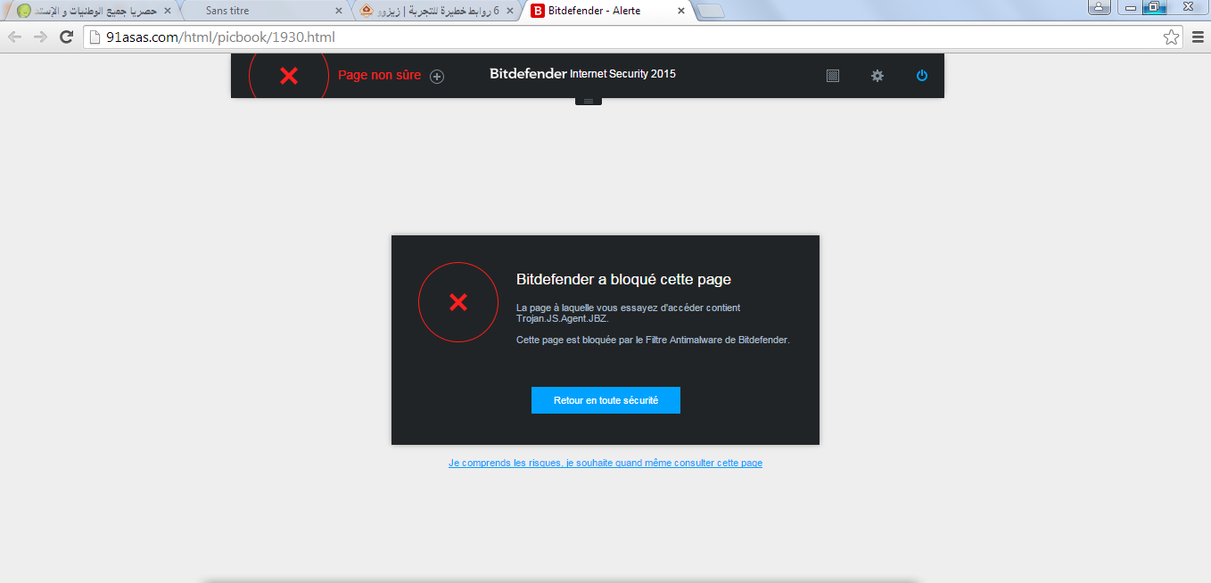
Task: Close the Bitdefender - Alerte tab
Action: pyautogui.click(x=681, y=11)
